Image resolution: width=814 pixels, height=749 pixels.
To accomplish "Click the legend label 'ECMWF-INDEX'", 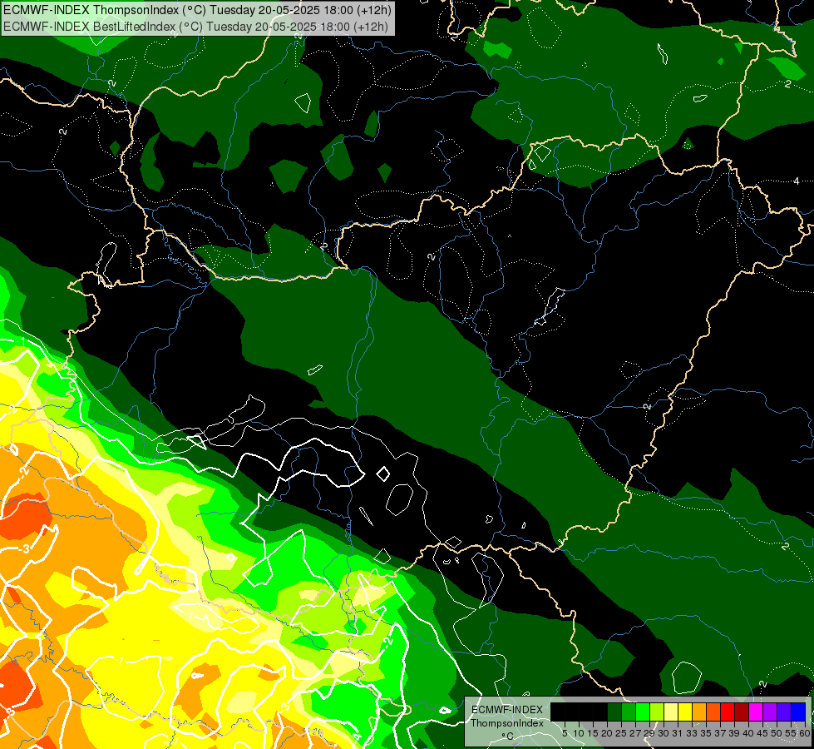I will 507,710.
